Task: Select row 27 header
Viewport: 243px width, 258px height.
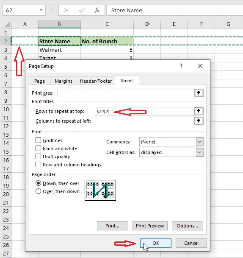Action: 6,254
